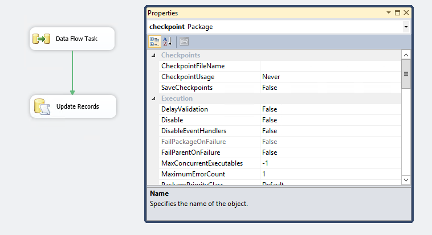Open the Property Pages icon
Viewport: 432px width, 235px height.
(x=184, y=42)
